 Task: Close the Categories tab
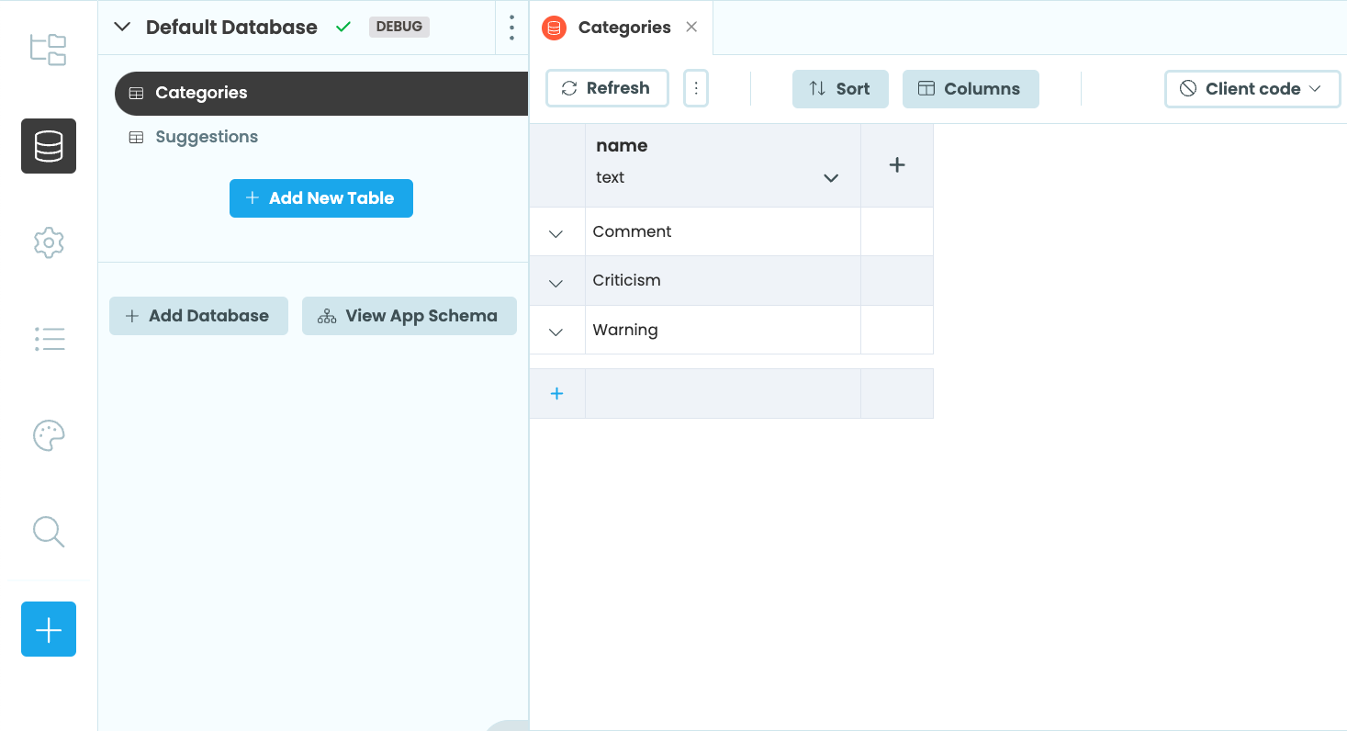pos(691,27)
